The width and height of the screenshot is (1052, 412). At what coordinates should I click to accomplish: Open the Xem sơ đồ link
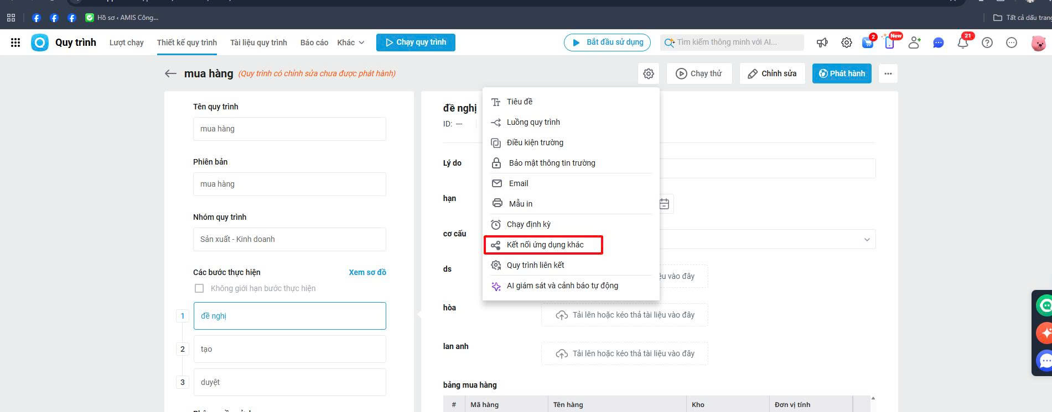click(x=367, y=272)
